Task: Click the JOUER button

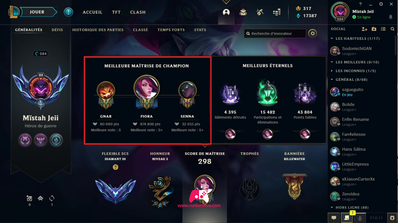Action: [37, 12]
